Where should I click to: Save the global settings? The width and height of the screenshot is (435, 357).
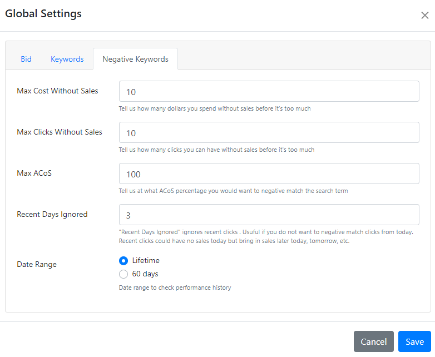pos(414,341)
